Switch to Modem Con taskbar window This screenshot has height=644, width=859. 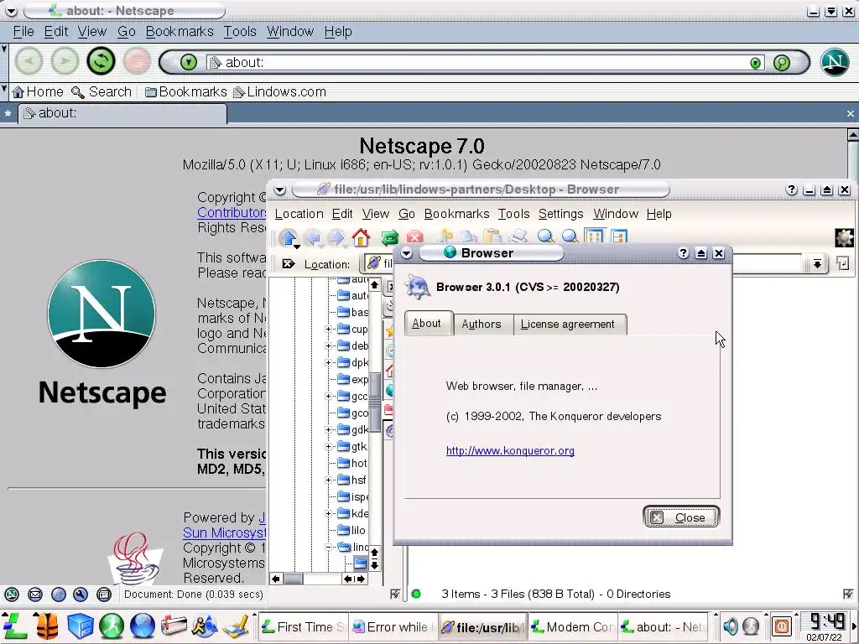[573, 627]
